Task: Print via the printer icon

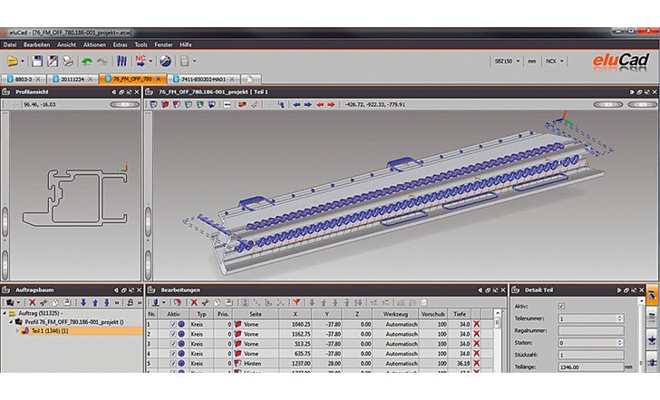Action: tap(68, 61)
